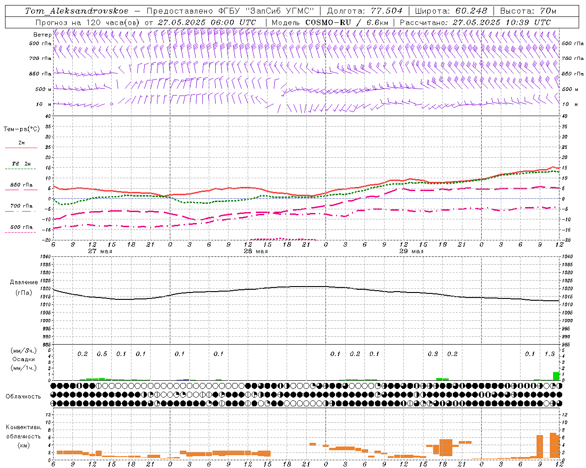Click the model name COSMO-RU / 6.6км

(x=347, y=22)
